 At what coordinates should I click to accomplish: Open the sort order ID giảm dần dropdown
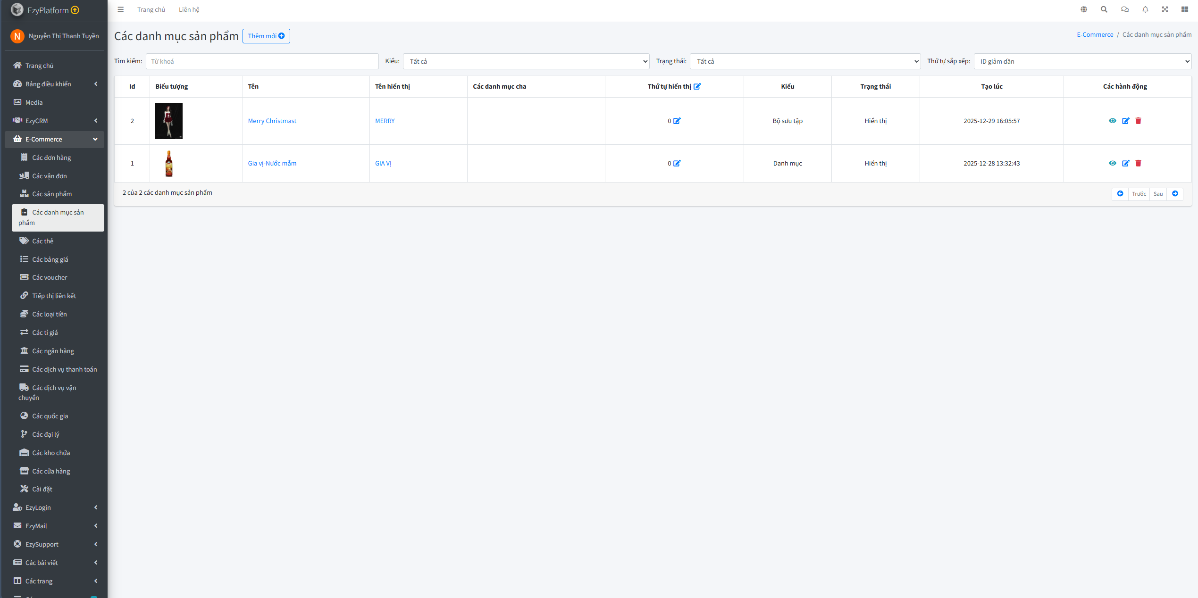1082,61
